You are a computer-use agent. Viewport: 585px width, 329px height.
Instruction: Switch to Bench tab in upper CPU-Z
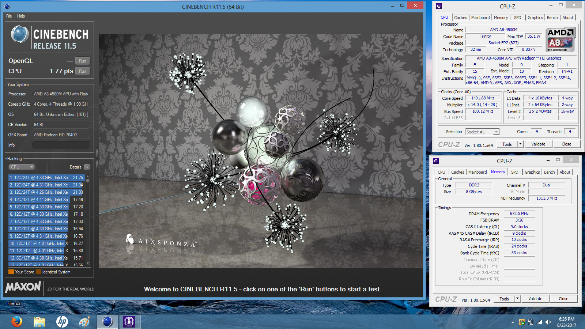[552, 18]
